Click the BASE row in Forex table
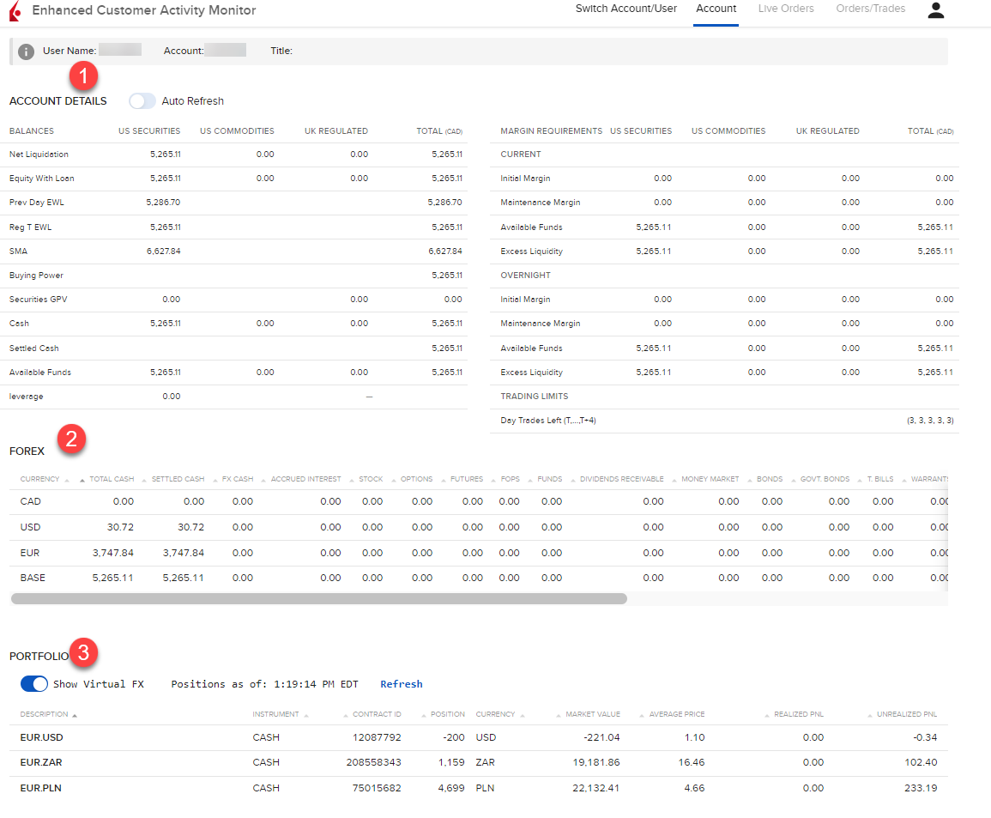The image size is (991, 818). click(x=479, y=579)
